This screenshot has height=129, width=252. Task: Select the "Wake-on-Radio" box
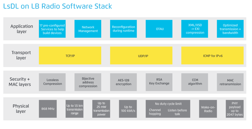(x=208, y=109)
